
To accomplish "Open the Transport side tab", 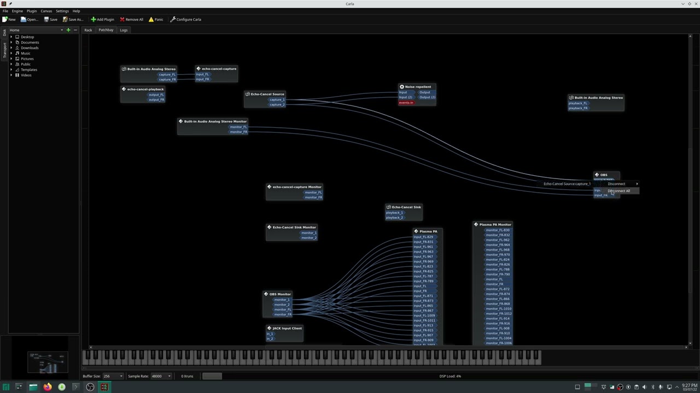I will (x=4, y=50).
